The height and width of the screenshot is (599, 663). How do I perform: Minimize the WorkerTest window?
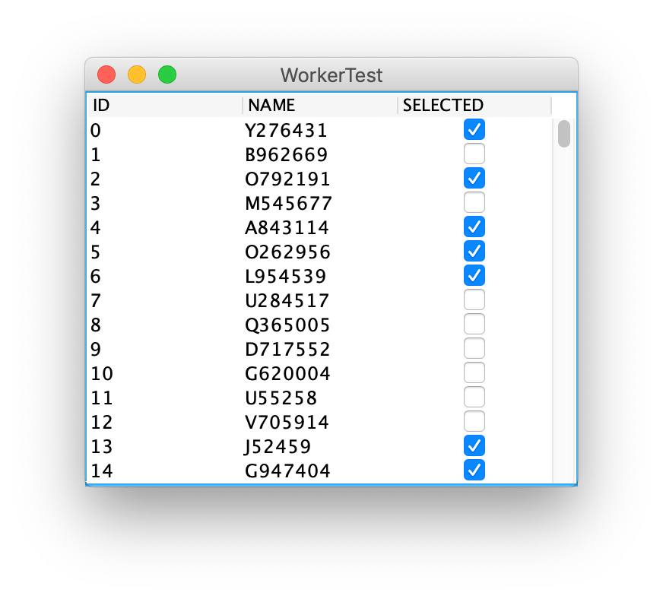pyautogui.click(x=137, y=74)
